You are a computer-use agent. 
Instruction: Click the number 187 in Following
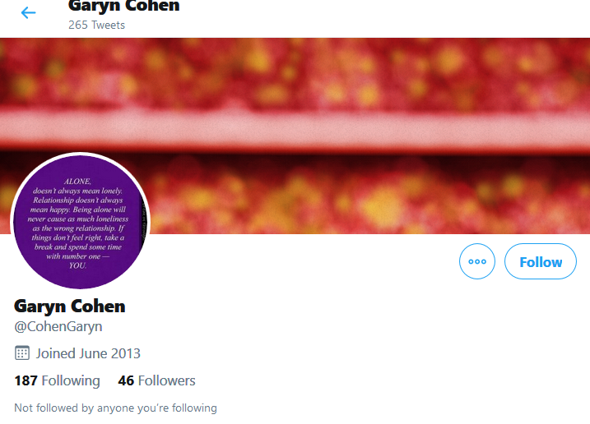point(26,380)
